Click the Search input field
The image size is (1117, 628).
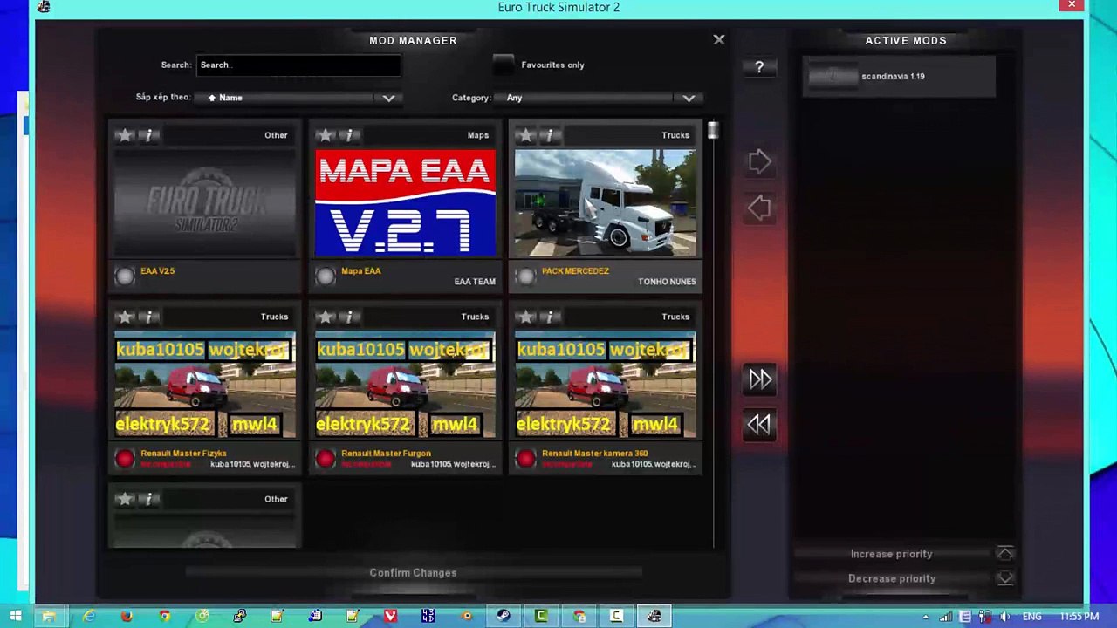coord(298,65)
